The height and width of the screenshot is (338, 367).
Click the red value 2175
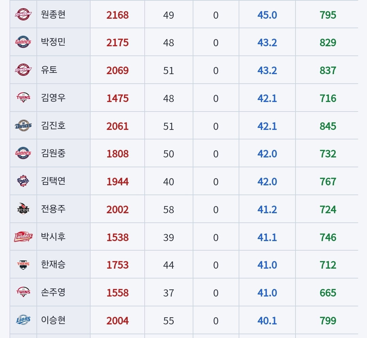[117, 43]
